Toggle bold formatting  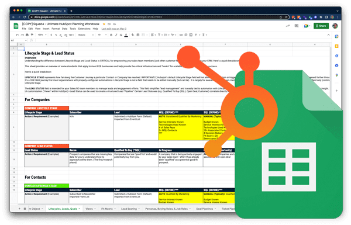click(x=111, y=35)
